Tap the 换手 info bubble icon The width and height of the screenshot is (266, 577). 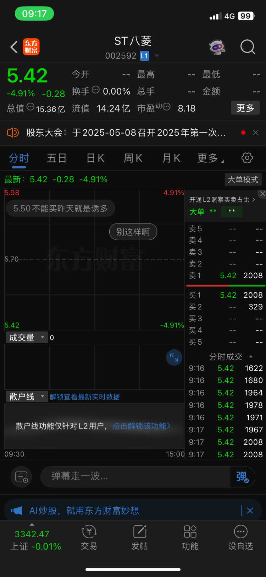point(96,90)
